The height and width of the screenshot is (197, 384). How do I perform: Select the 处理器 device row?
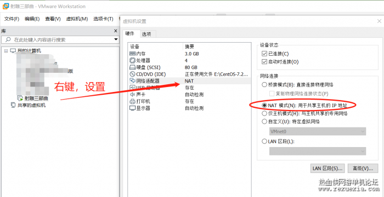tap(190, 60)
